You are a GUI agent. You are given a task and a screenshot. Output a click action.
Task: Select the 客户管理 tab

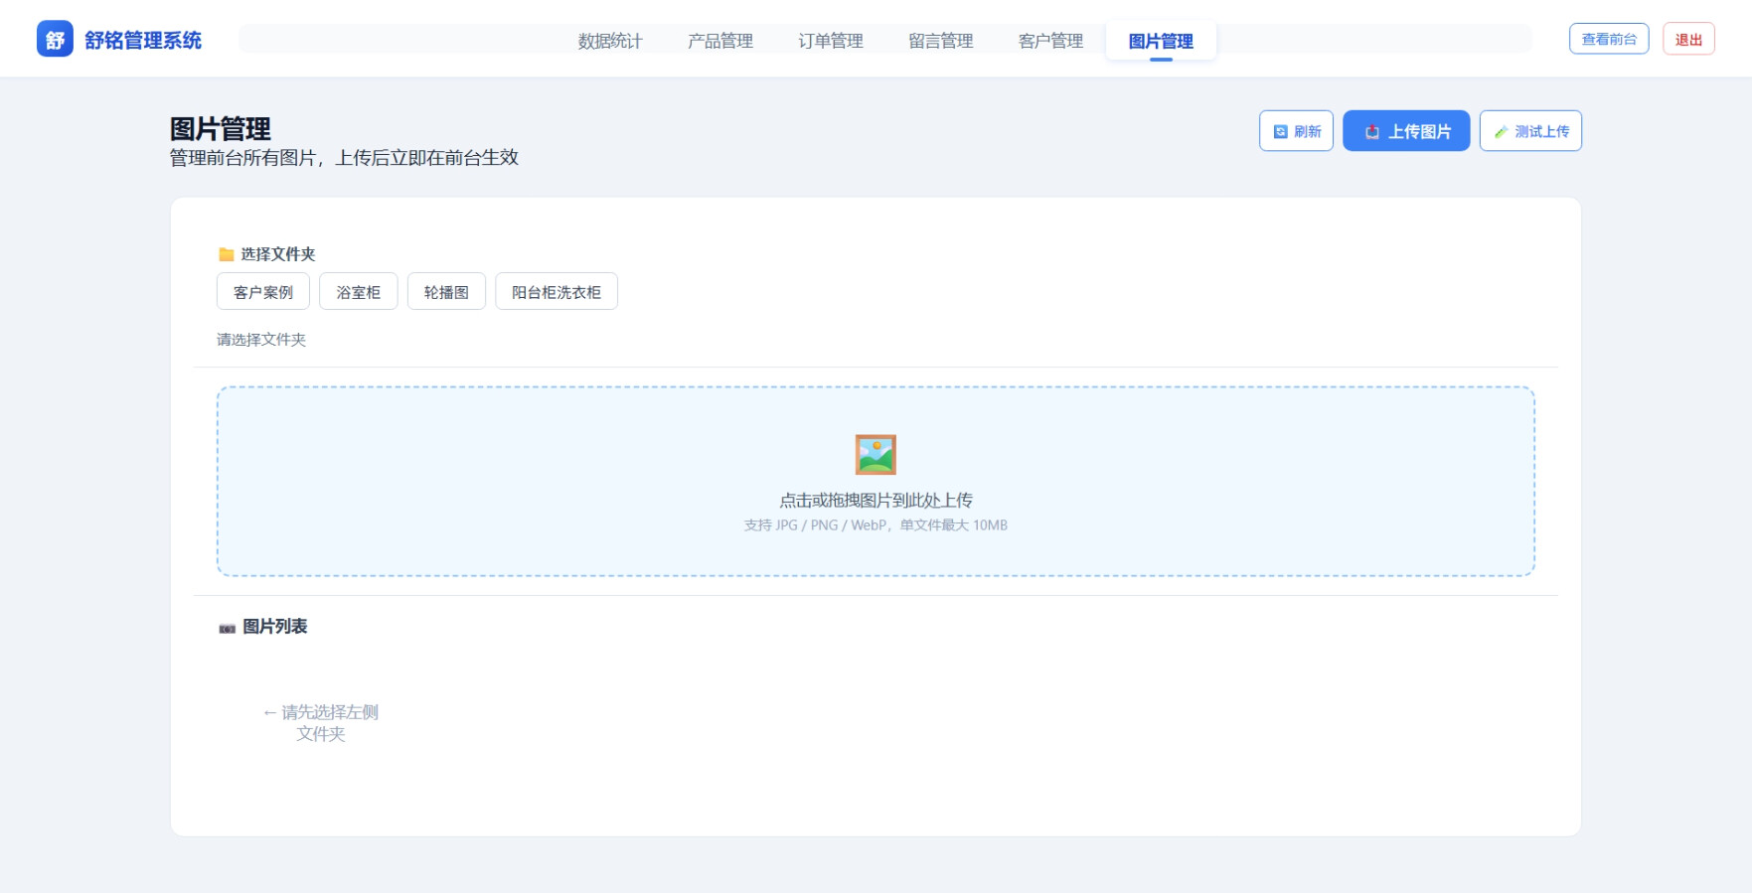point(1050,41)
